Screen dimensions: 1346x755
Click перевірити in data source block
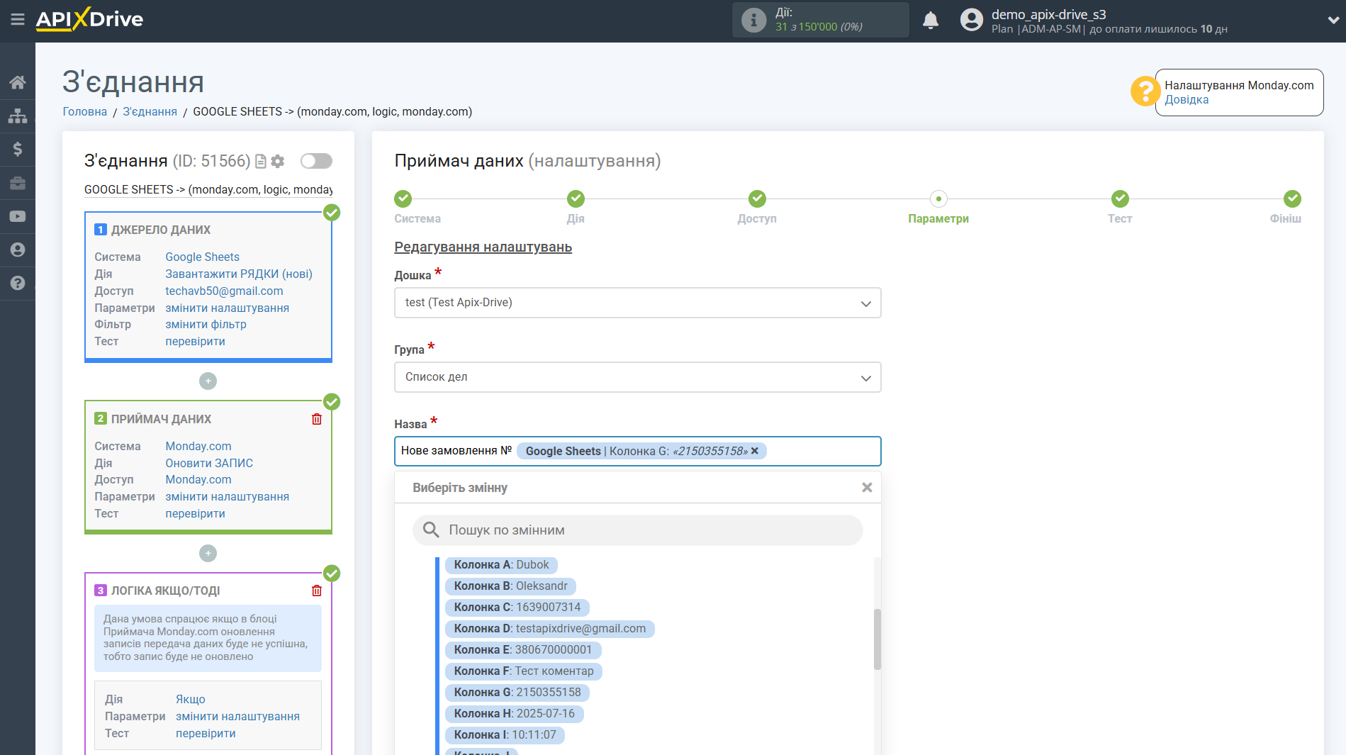click(195, 341)
